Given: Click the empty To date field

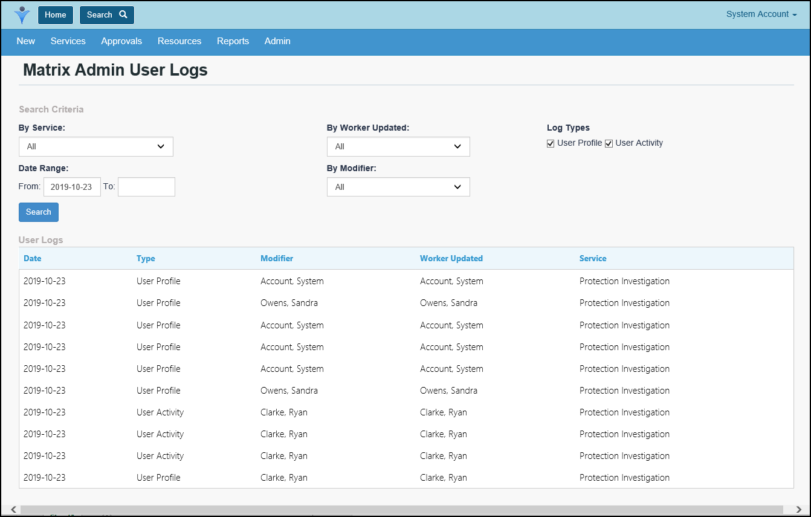Looking at the screenshot, I should coord(146,187).
